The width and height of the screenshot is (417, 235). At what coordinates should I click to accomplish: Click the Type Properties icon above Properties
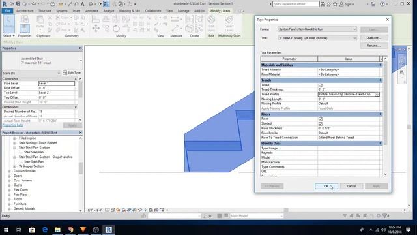point(25,19)
